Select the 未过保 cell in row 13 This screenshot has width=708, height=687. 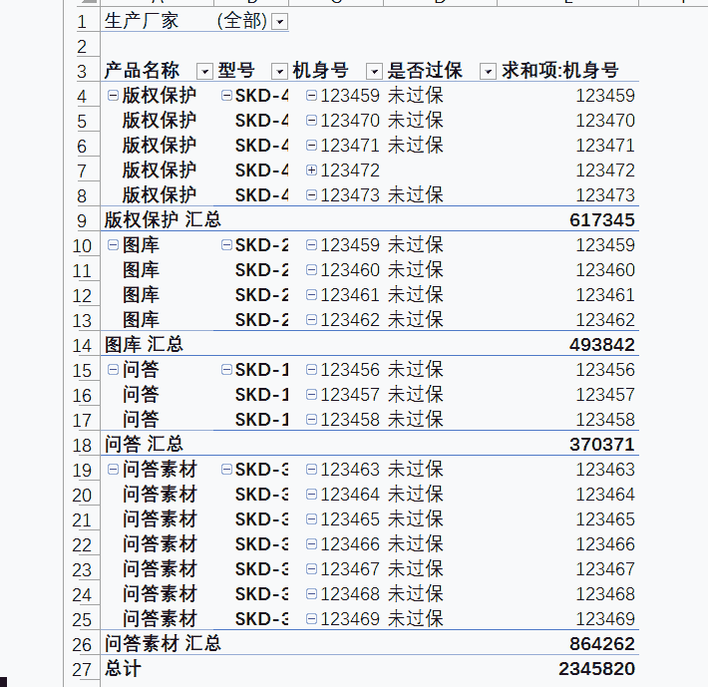click(416, 320)
